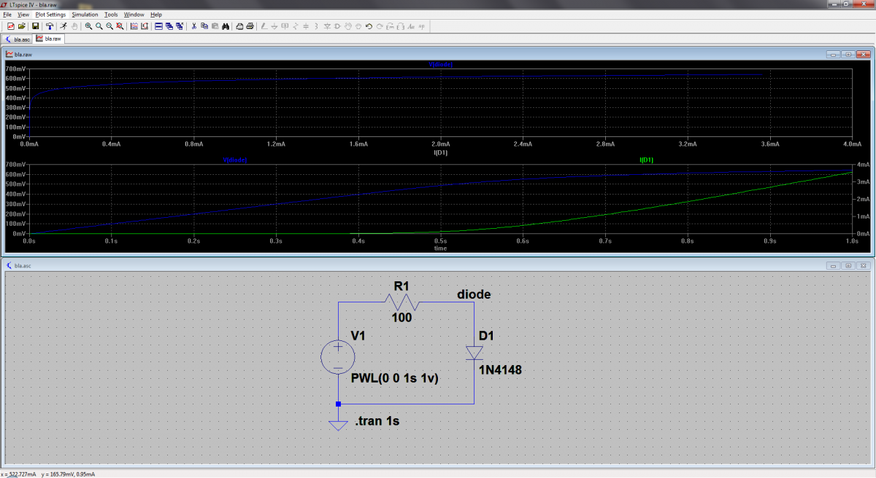The height and width of the screenshot is (478, 876).
Task: Open the Tools menu
Action: pyautogui.click(x=111, y=15)
